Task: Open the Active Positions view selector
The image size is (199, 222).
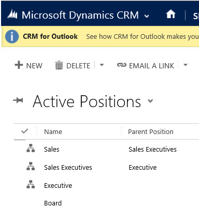Action: (x=150, y=101)
